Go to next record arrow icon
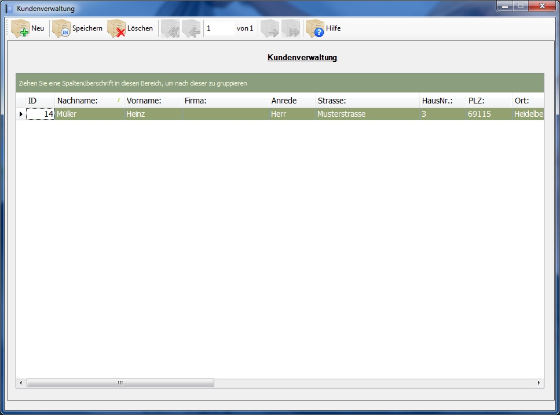This screenshot has width=560, height=415. point(269,28)
